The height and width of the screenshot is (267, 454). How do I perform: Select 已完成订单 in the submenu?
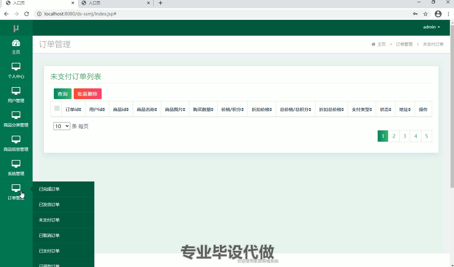[x=63, y=189]
